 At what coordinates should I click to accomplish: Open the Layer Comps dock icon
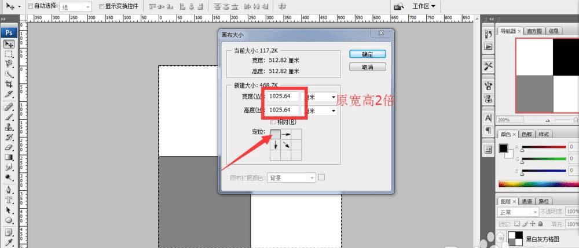coord(489,149)
